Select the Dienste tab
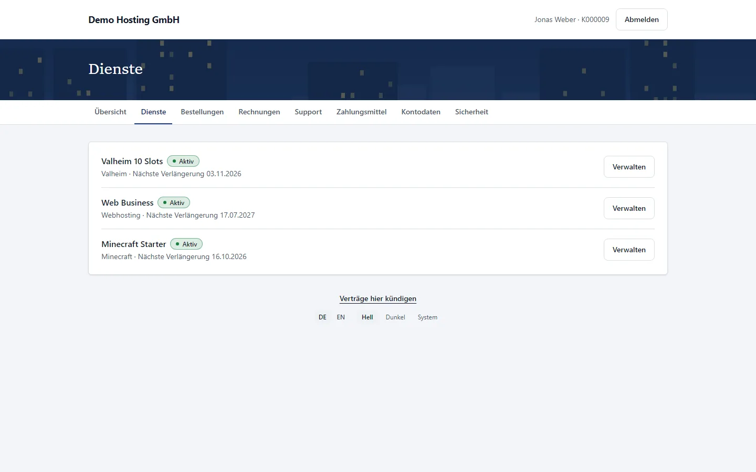Screen dimensions: 756x472 click(x=153, y=112)
